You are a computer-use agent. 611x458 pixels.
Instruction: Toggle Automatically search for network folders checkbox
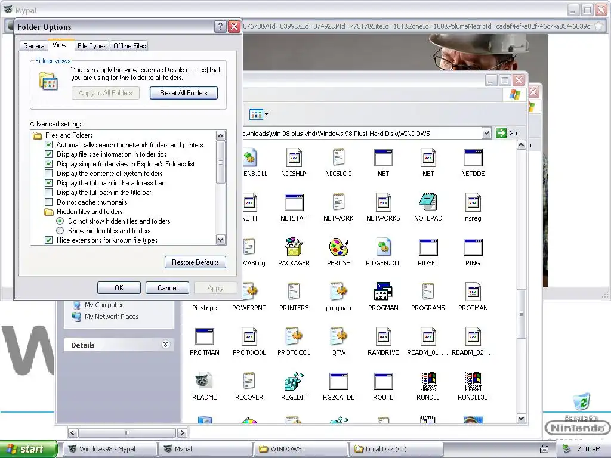tap(49, 145)
